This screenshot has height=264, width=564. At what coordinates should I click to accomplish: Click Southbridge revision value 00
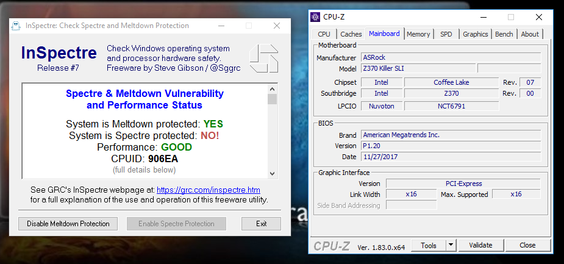click(530, 93)
